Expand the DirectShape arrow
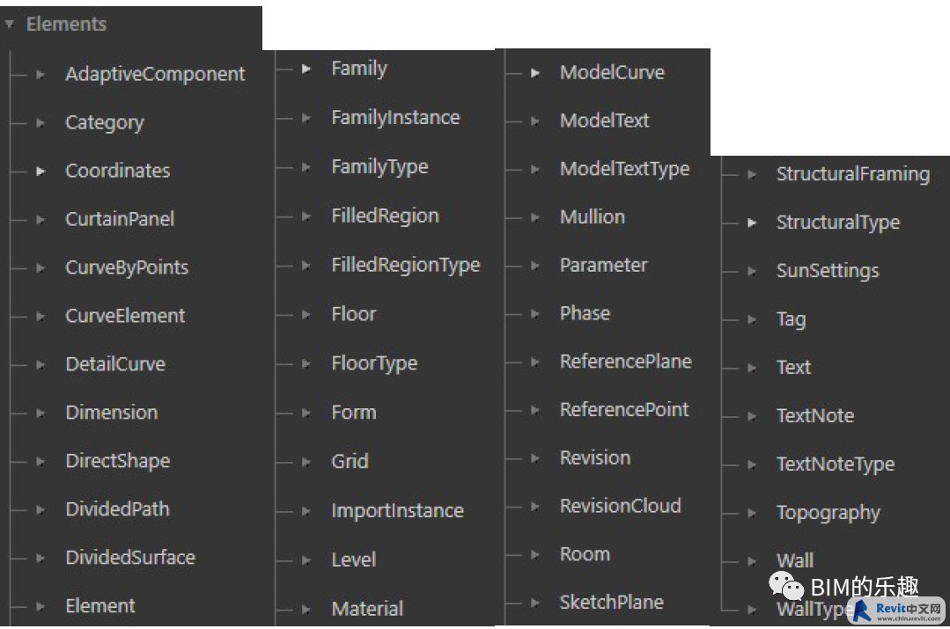This screenshot has height=629, width=950. [41, 461]
